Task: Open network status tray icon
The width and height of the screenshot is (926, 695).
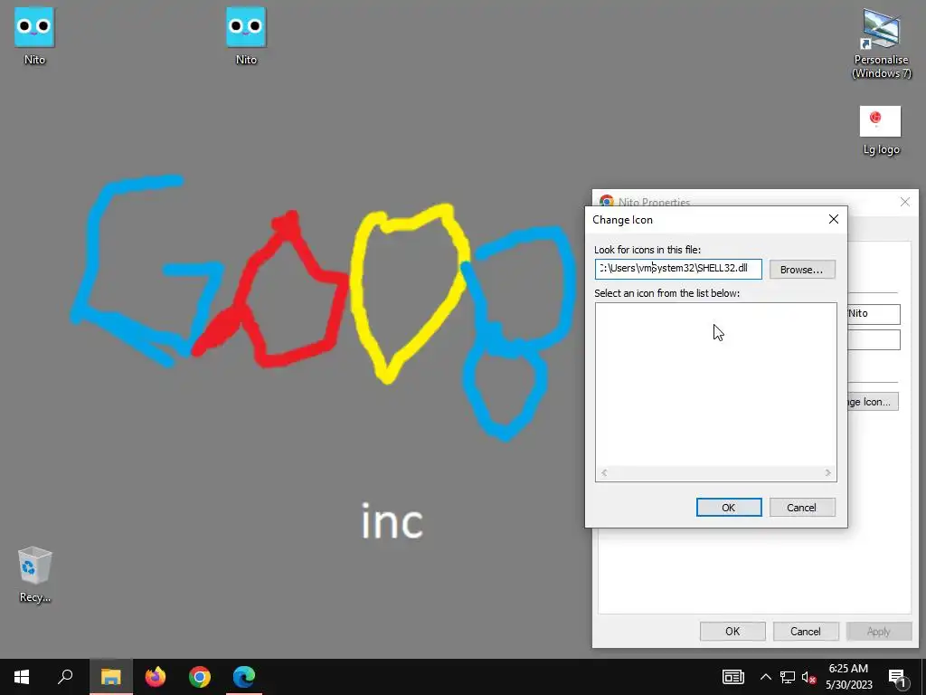Action: point(788,677)
